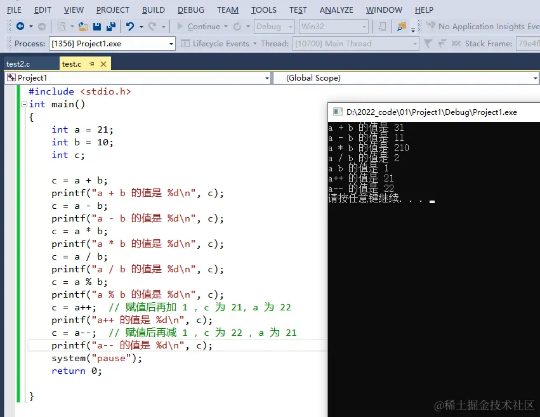Open the VIEW menu
Image resolution: width=540 pixels, height=417 pixels.
[x=74, y=10]
